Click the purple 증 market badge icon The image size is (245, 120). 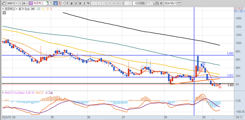(x=31, y=3)
